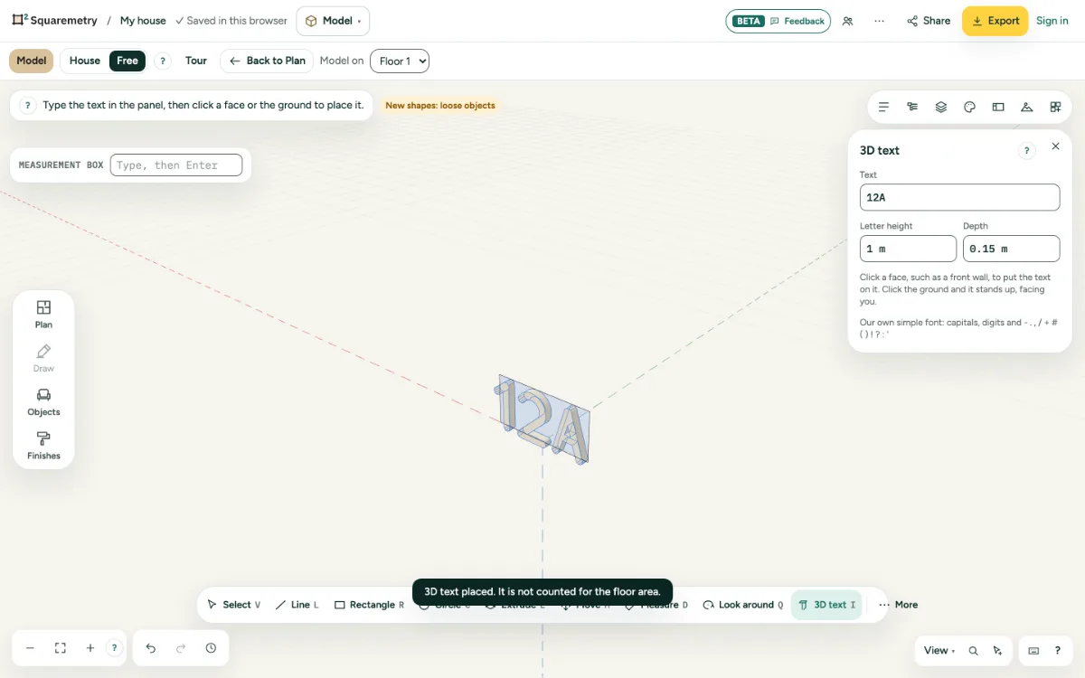Zoom in with the plus button
This screenshot has height=678, width=1085.
(x=90, y=648)
